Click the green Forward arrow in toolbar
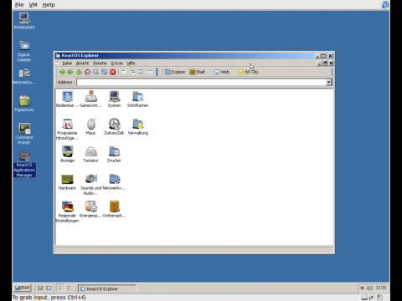Image resolution: width=402 pixels, height=301 pixels. coord(70,72)
